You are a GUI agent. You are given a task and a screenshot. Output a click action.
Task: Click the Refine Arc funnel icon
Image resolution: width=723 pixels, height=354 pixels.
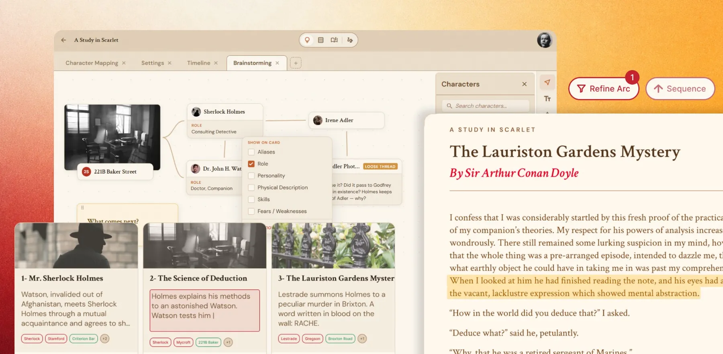click(581, 89)
